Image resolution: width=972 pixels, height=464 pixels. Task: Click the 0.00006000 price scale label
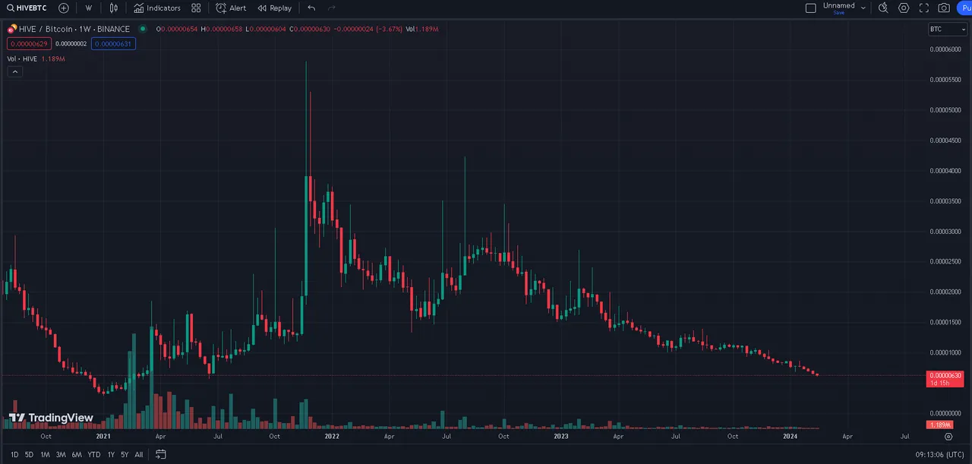tap(945, 49)
